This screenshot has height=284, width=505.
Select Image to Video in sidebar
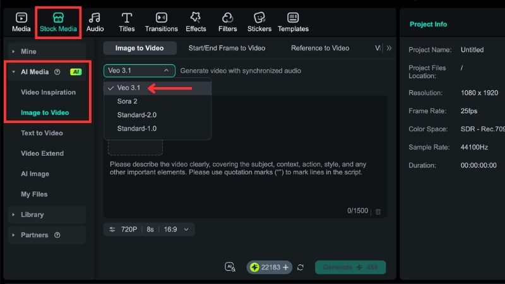(x=45, y=113)
